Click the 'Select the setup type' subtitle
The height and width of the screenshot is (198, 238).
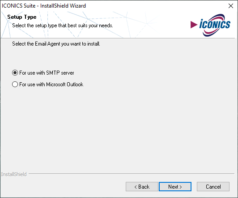[63, 25]
